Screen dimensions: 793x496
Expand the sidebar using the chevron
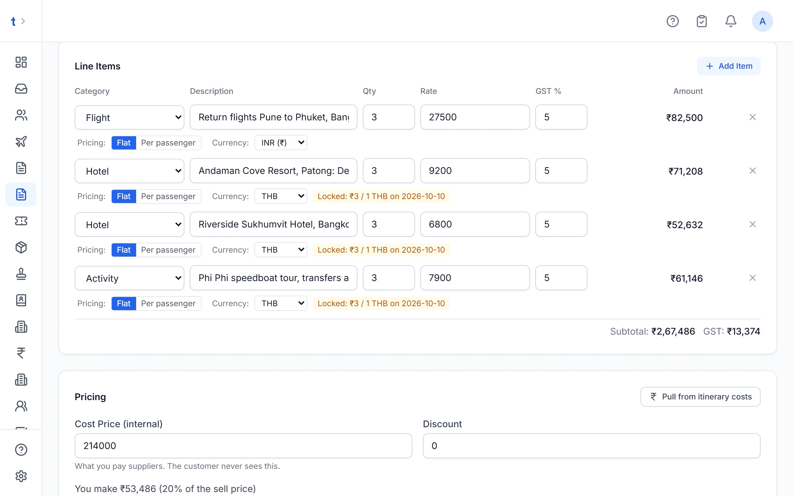point(23,21)
